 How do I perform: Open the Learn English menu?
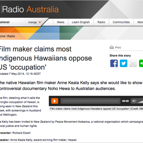(x=81, y=22)
